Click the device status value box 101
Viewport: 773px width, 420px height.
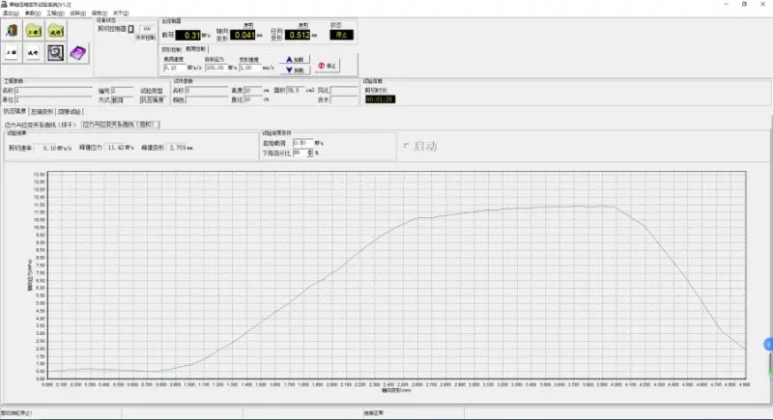[147, 29]
